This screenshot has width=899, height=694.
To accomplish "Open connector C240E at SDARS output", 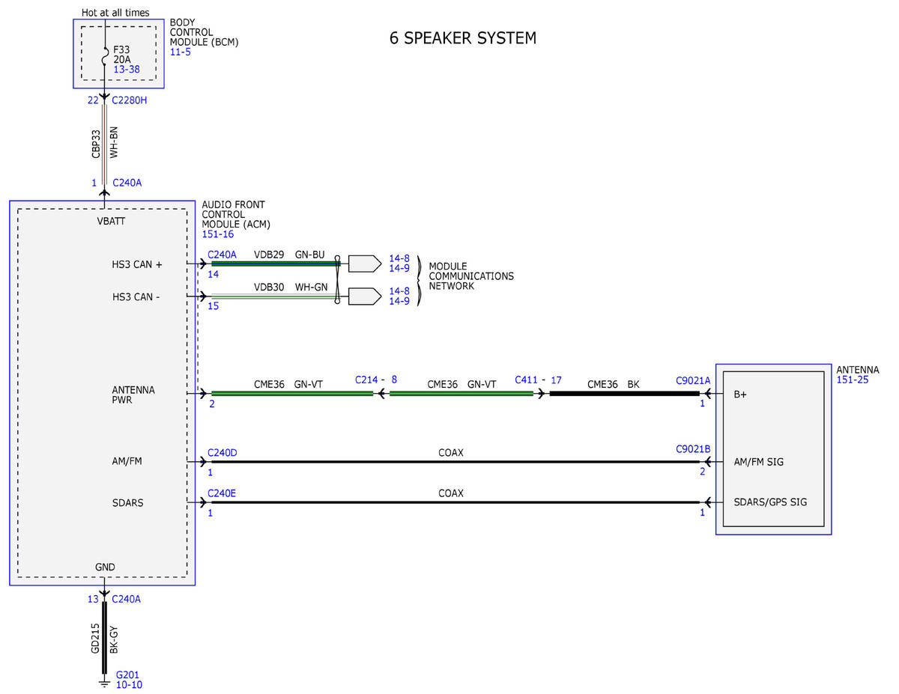I will tap(222, 493).
